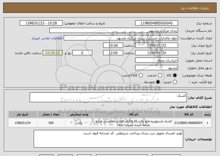Click the table need date 1398/01/24
Viewport: 220px width, 156px height.
[x=23, y=123]
